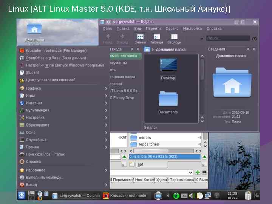
Task: Open Сервис menu in Dolphin
Action: [x=172, y=28]
